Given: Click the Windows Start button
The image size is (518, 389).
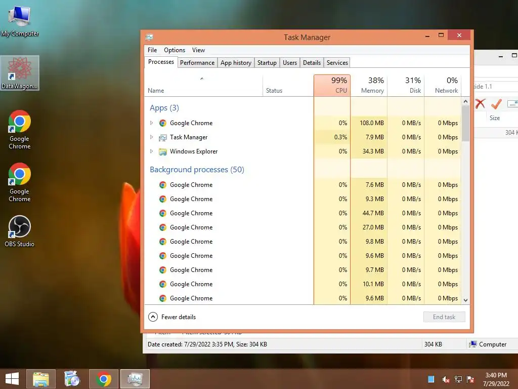Looking at the screenshot, I should click(12, 379).
